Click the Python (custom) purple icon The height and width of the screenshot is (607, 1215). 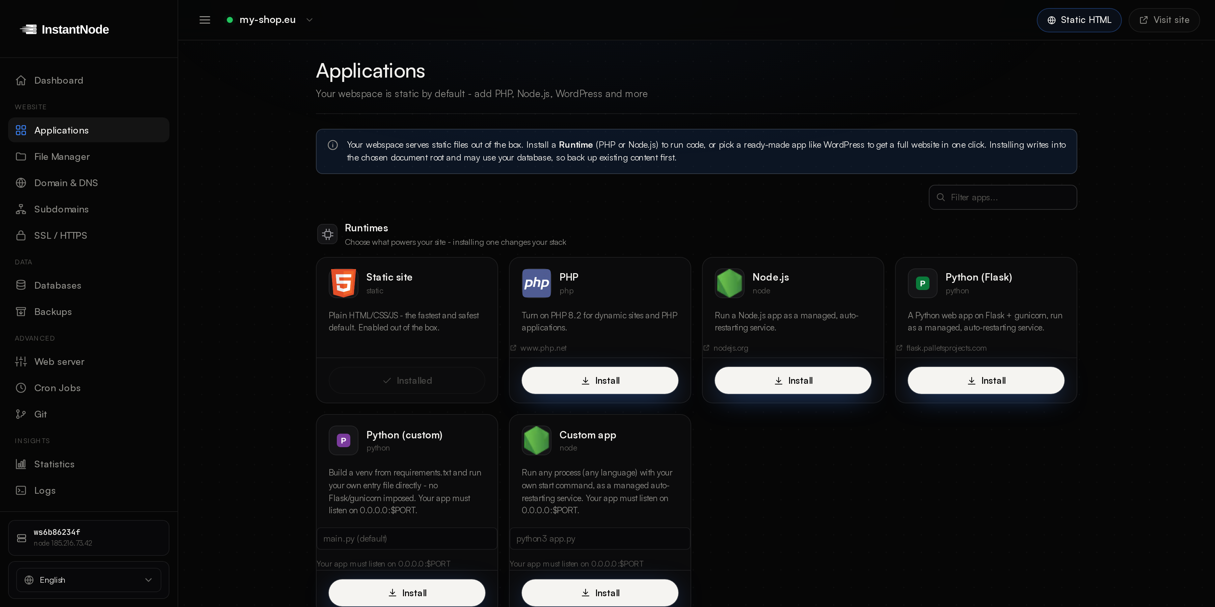click(x=343, y=440)
